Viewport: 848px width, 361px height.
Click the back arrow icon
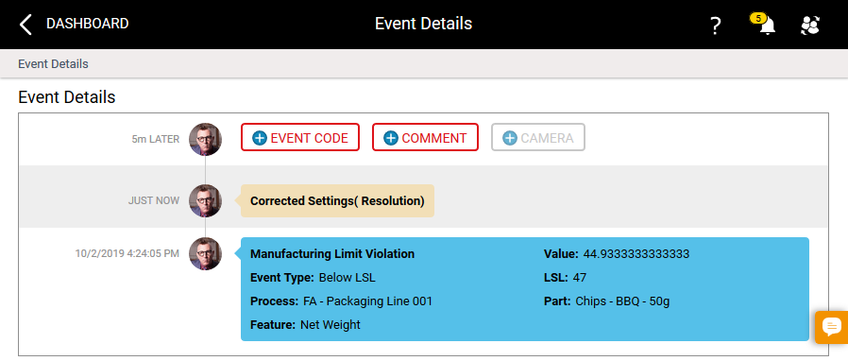(x=25, y=25)
